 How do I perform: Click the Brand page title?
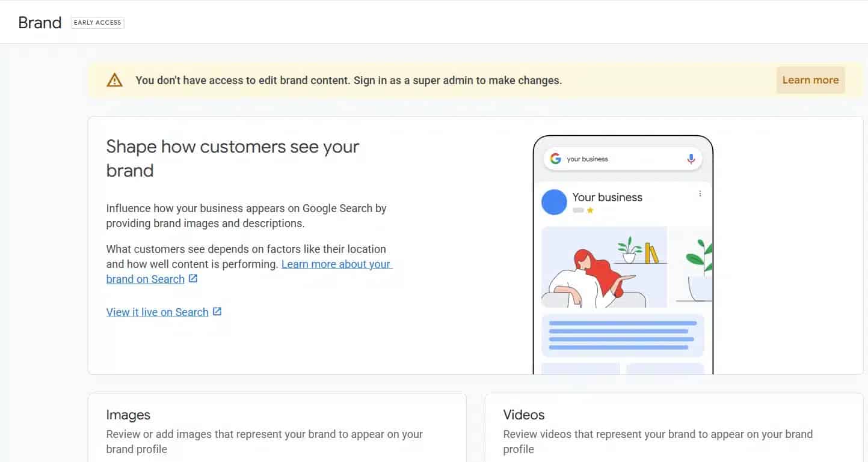tap(40, 23)
